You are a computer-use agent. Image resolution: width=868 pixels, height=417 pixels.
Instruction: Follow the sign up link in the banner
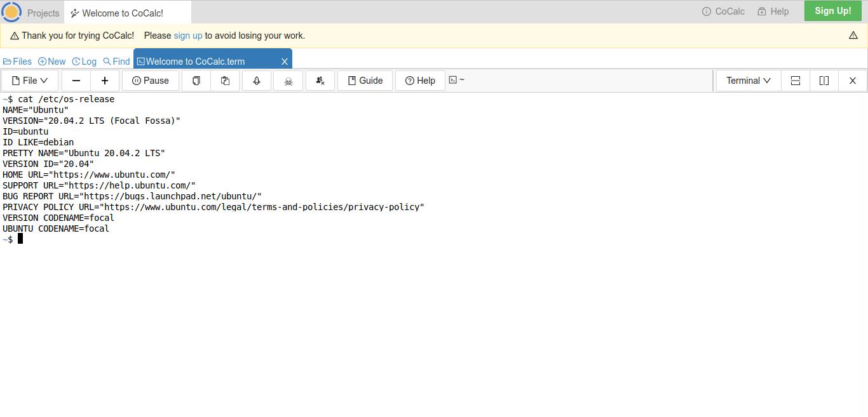click(188, 36)
